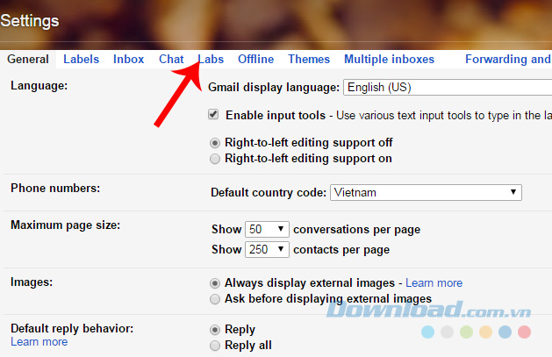Select Ask before displaying external images
The height and width of the screenshot is (357, 552).
point(215,299)
